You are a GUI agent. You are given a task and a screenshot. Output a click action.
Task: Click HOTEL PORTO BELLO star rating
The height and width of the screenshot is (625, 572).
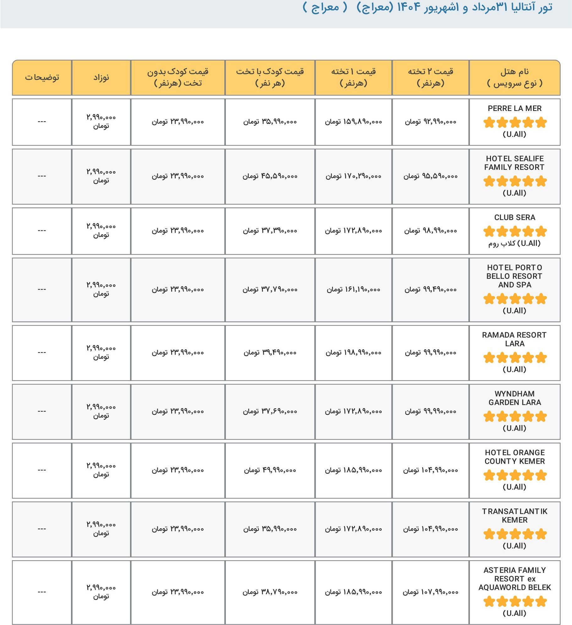tap(515, 299)
